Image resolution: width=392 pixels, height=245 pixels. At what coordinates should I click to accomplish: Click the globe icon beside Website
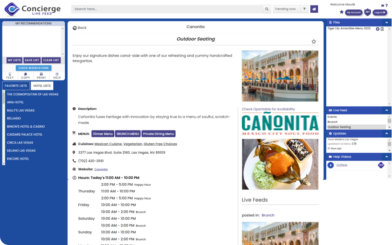coord(74,169)
